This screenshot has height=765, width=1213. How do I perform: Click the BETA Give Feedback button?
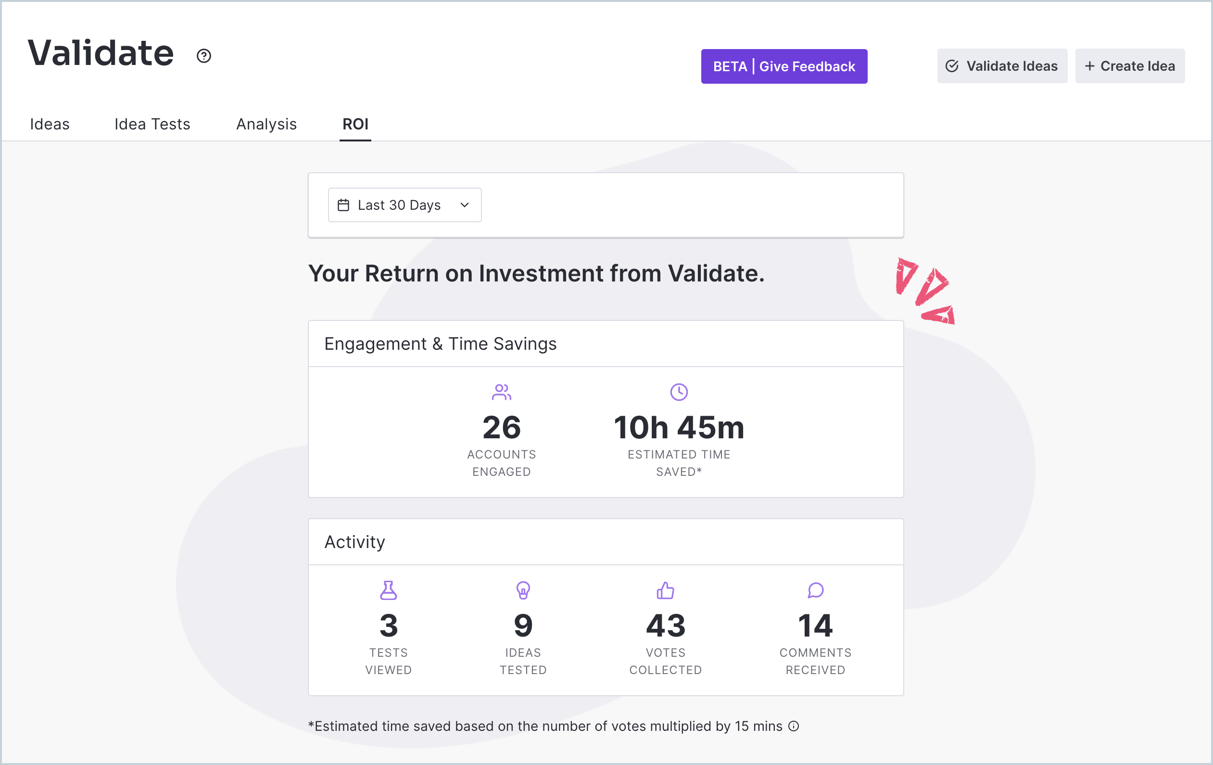pos(784,66)
